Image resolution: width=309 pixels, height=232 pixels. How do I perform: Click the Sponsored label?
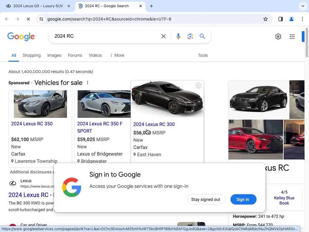(19, 83)
